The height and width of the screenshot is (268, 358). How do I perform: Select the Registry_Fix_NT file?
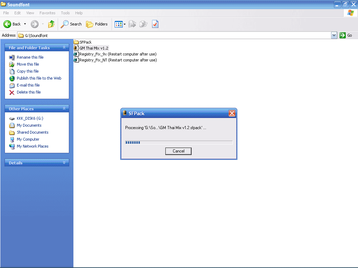[x=118, y=60]
